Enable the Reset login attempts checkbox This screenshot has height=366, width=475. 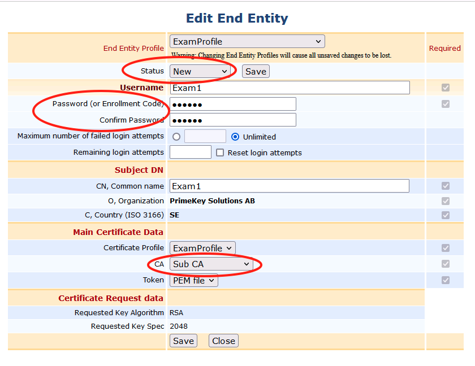(221, 152)
